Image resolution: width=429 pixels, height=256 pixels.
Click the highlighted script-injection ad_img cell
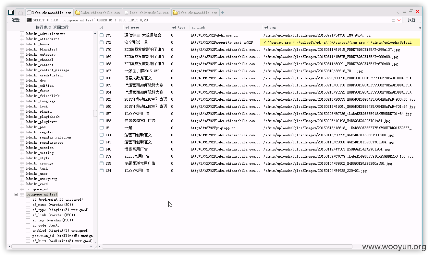340,42
